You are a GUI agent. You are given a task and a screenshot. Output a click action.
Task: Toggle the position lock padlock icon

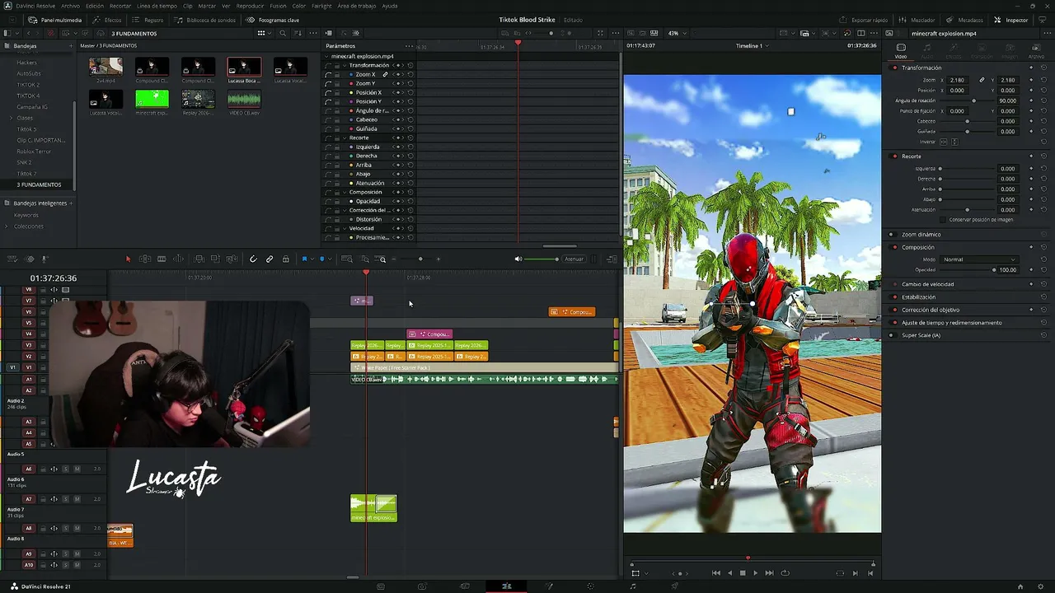pyautogui.click(x=286, y=259)
